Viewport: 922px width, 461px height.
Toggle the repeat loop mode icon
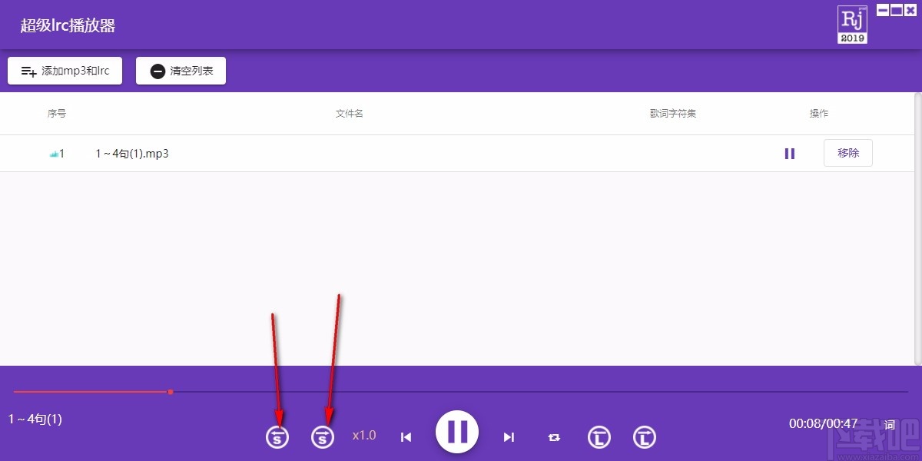[554, 437]
